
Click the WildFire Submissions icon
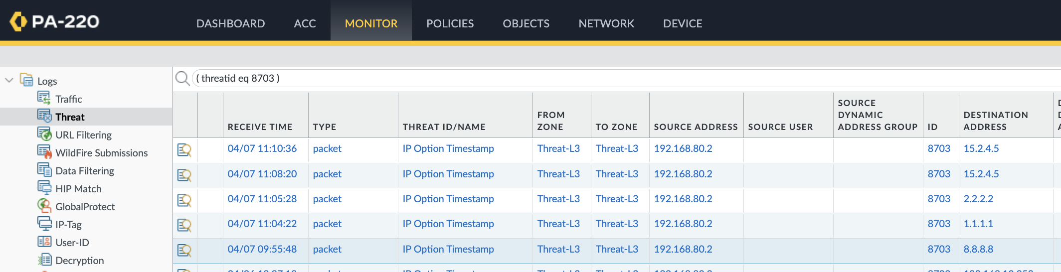[44, 151]
